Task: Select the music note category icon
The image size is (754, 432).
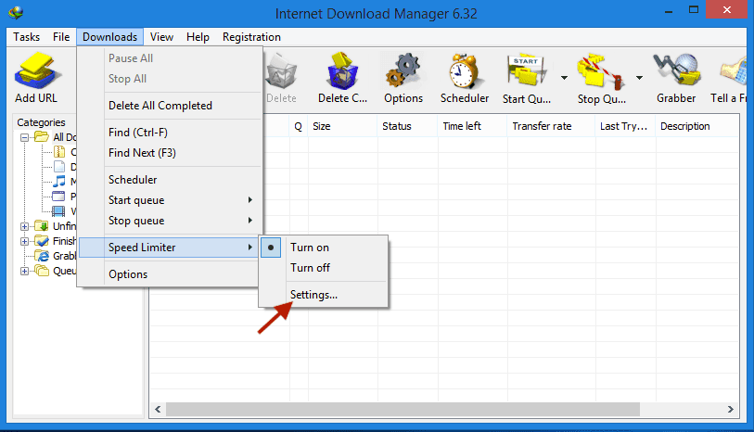Action: [x=59, y=181]
